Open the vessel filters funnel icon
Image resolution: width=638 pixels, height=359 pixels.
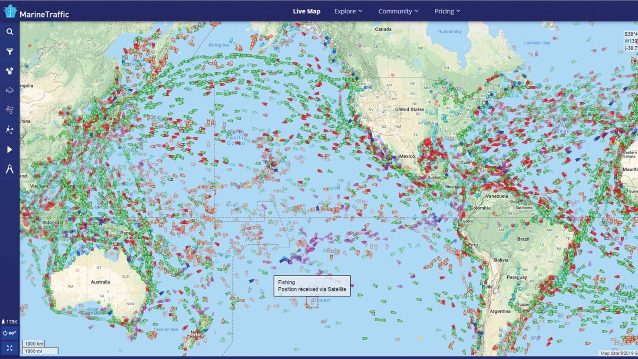pyautogui.click(x=10, y=51)
